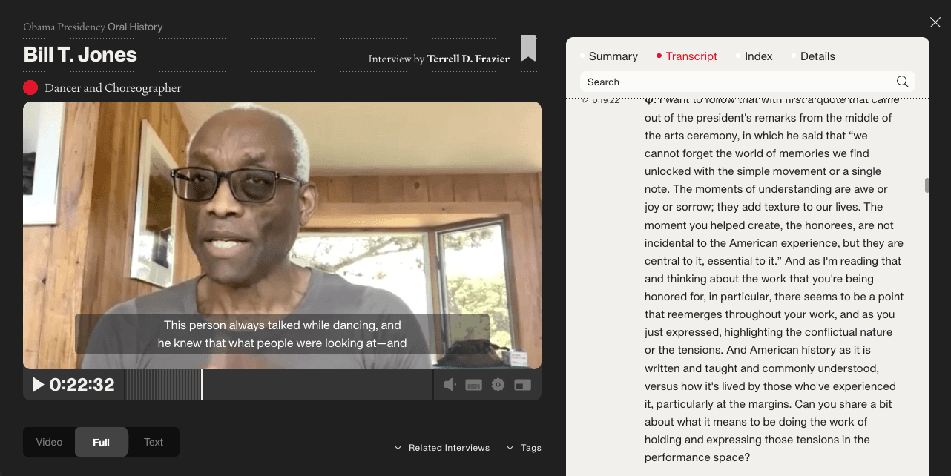The image size is (951, 476).
Task: View the Details tab
Action: (817, 56)
